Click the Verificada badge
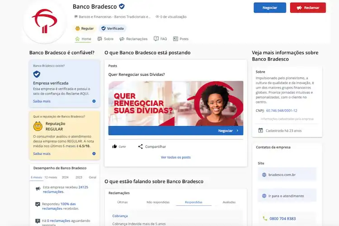The width and height of the screenshot is (339, 226). (113, 28)
